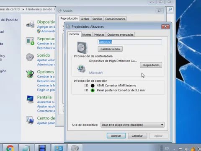This screenshot has height=151, width=201.
Task: Open controller Propiedades button
Action: tap(151, 65)
